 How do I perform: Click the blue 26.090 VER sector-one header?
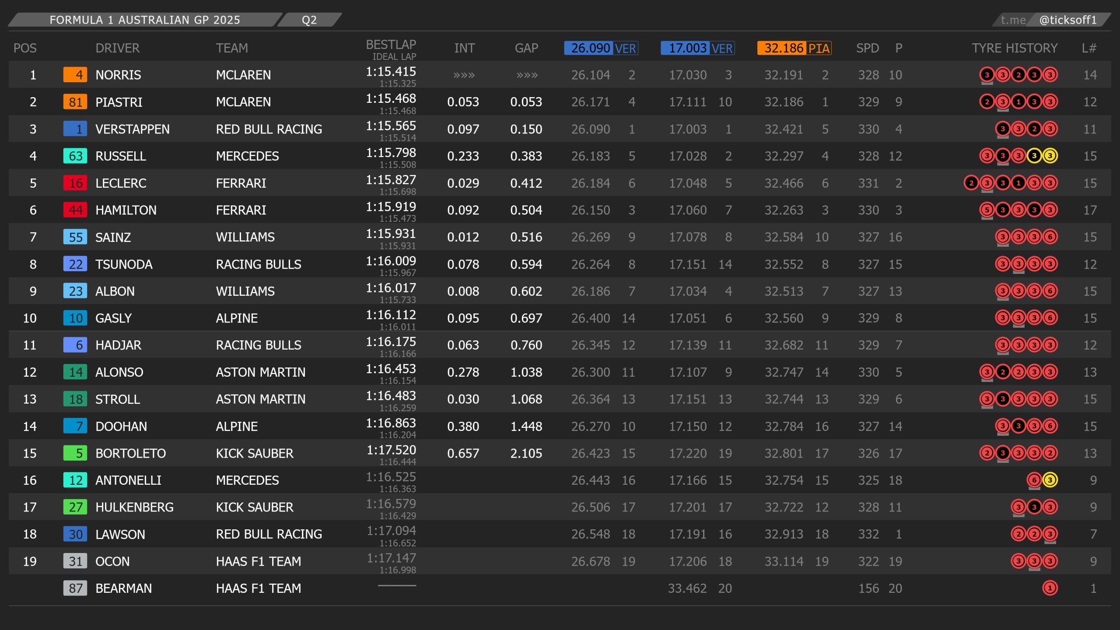pyautogui.click(x=601, y=48)
